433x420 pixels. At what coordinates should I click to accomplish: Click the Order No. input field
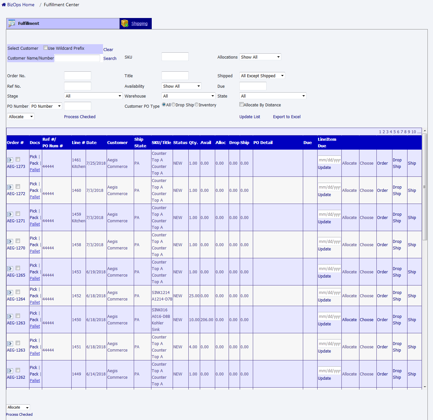(x=78, y=76)
